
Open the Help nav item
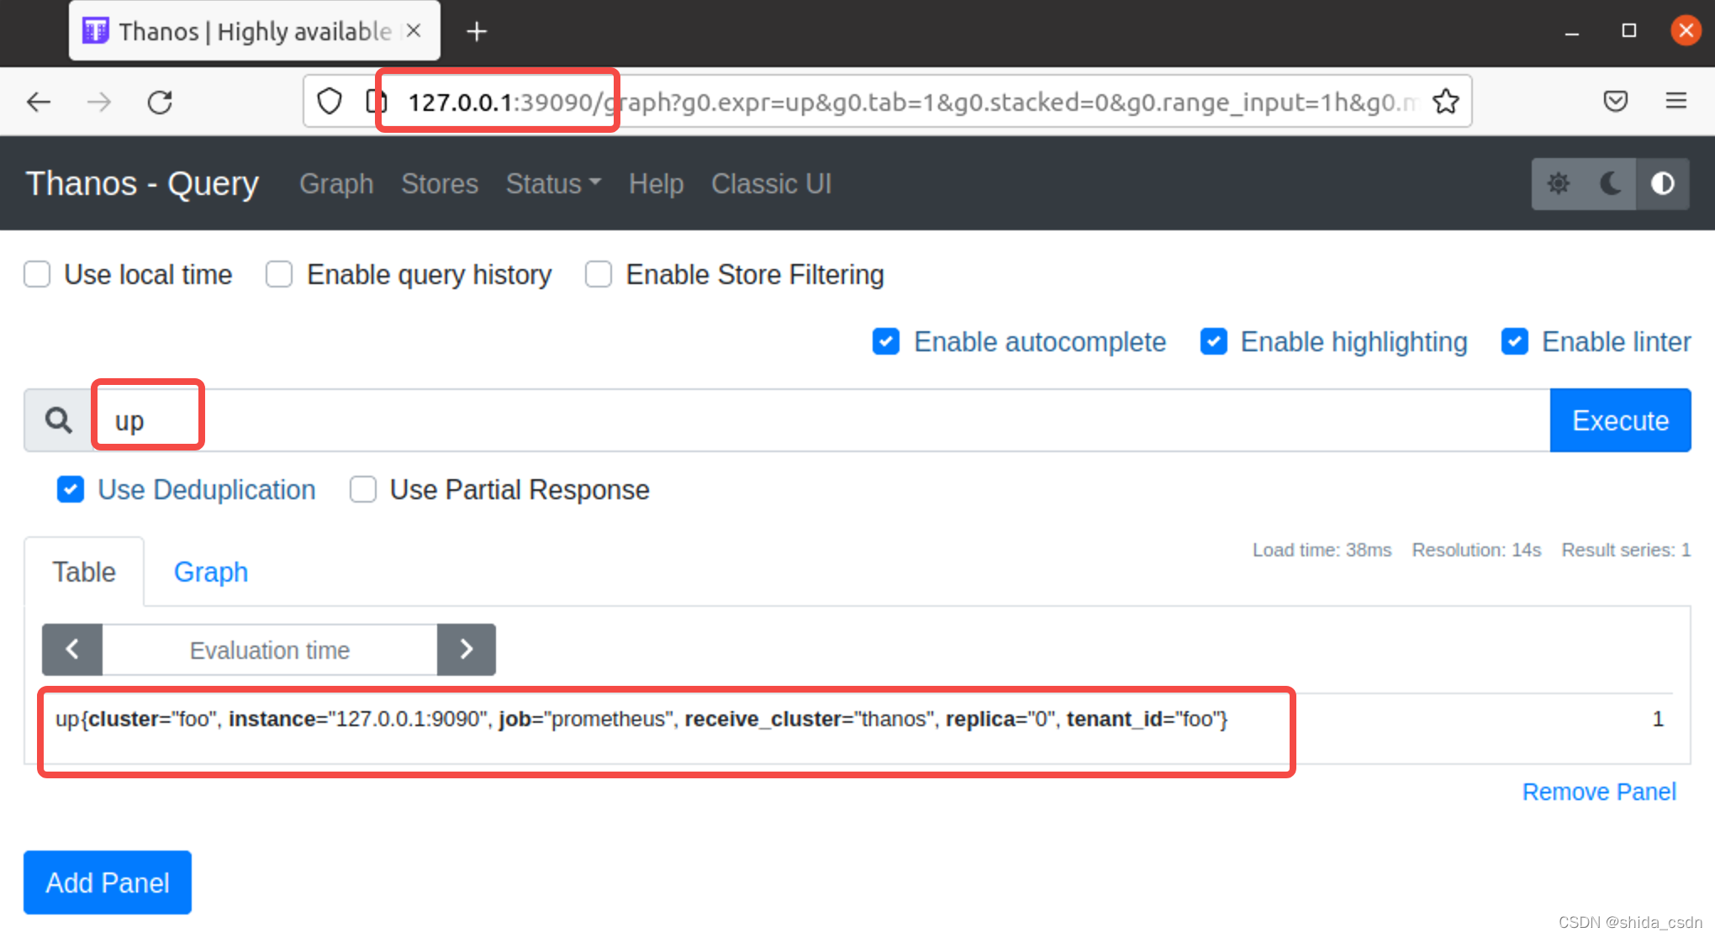657,183
